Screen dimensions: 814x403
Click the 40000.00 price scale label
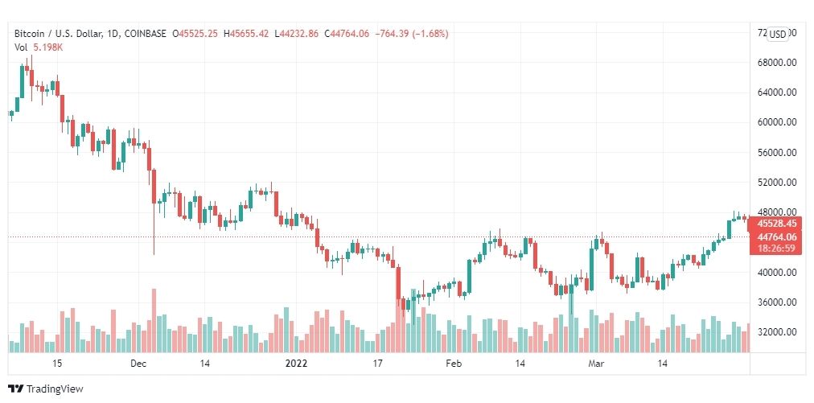777,273
